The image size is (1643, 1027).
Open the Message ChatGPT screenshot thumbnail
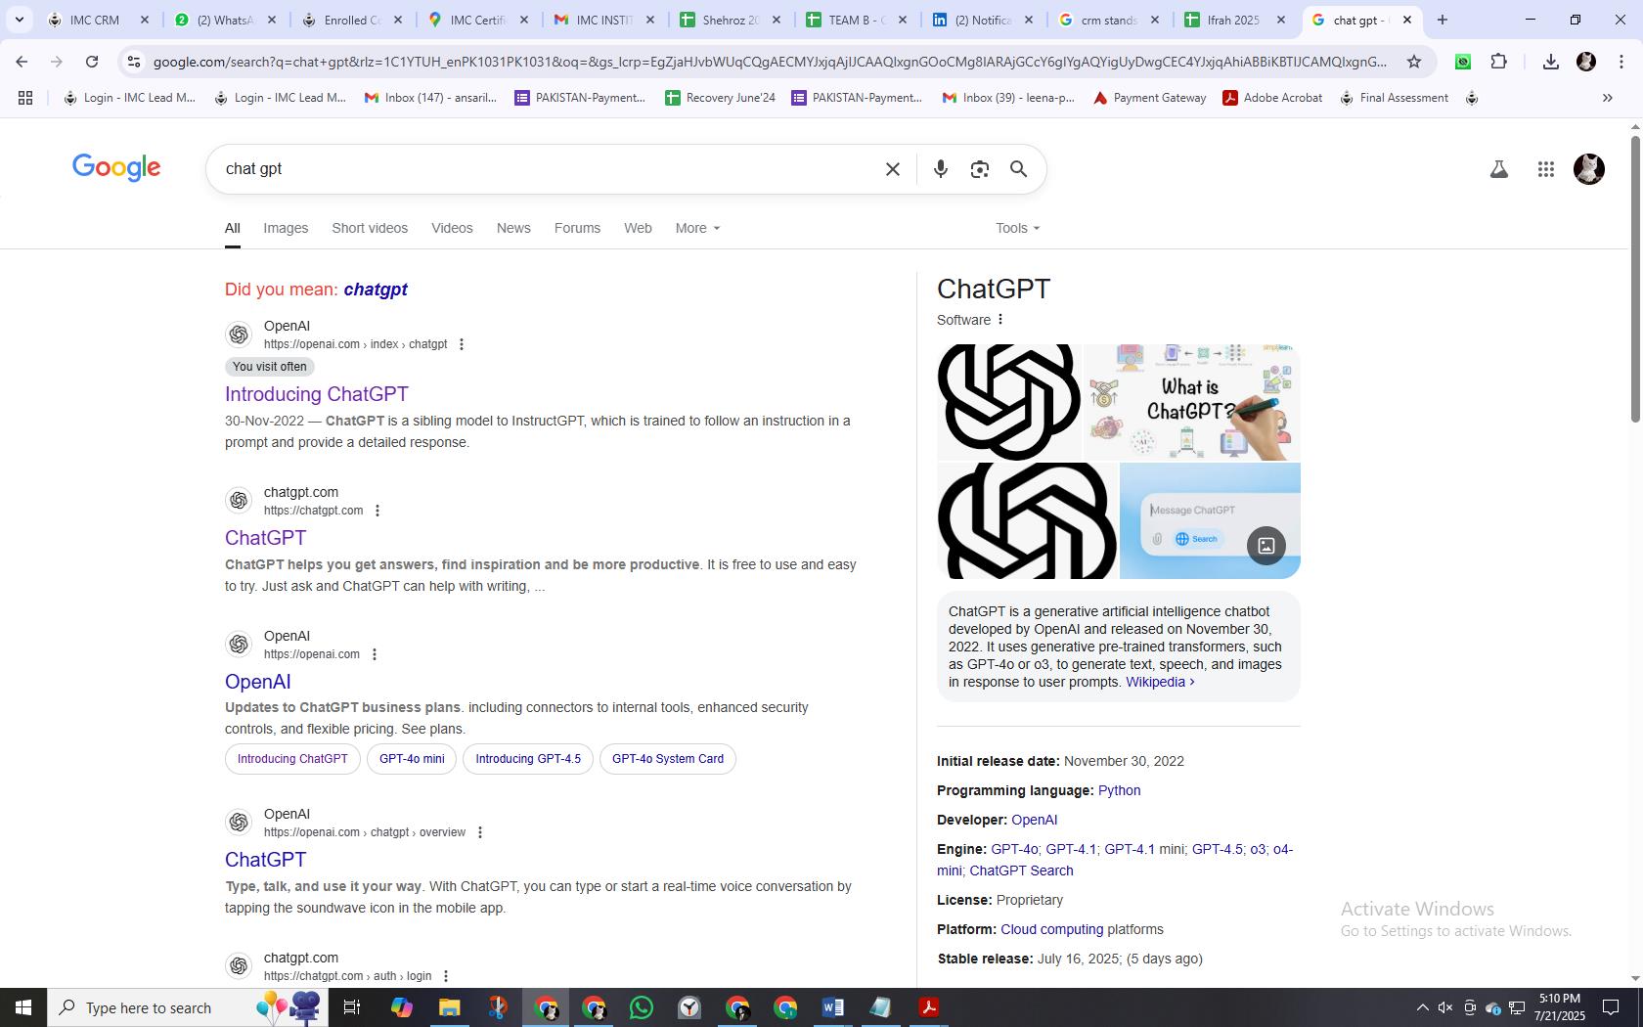point(1210,520)
